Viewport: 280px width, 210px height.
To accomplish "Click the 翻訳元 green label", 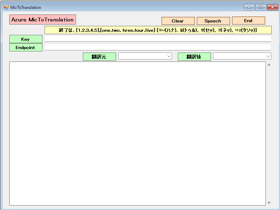I will [99, 57].
